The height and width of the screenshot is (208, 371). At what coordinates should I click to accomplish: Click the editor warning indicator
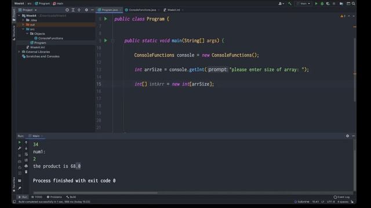point(343,16)
